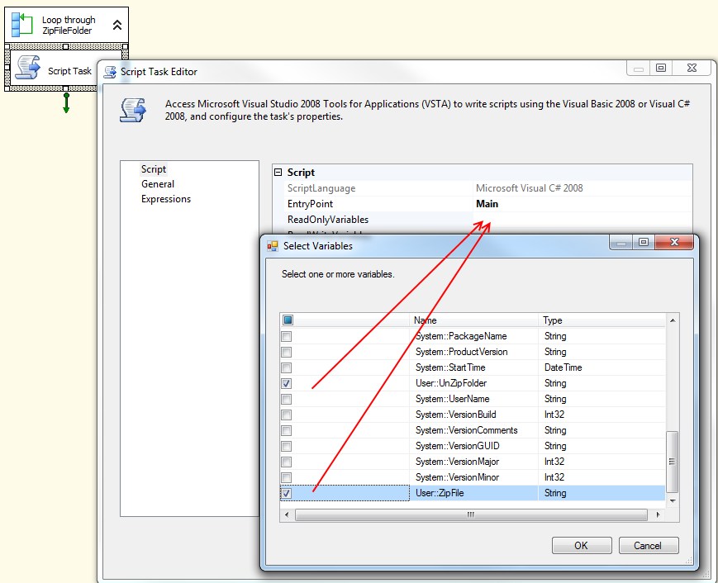The width and height of the screenshot is (718, 583).
Task: Click the horizontal scrollbar in the variables list
Action: (471, 514)
